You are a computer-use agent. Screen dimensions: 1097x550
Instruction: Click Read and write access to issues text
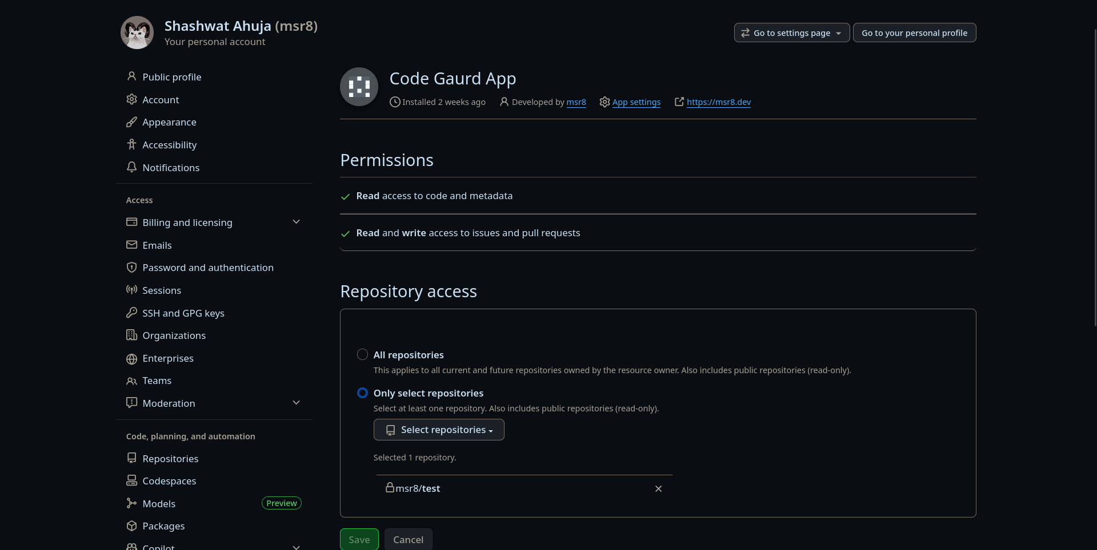click(x=468, y=233)
